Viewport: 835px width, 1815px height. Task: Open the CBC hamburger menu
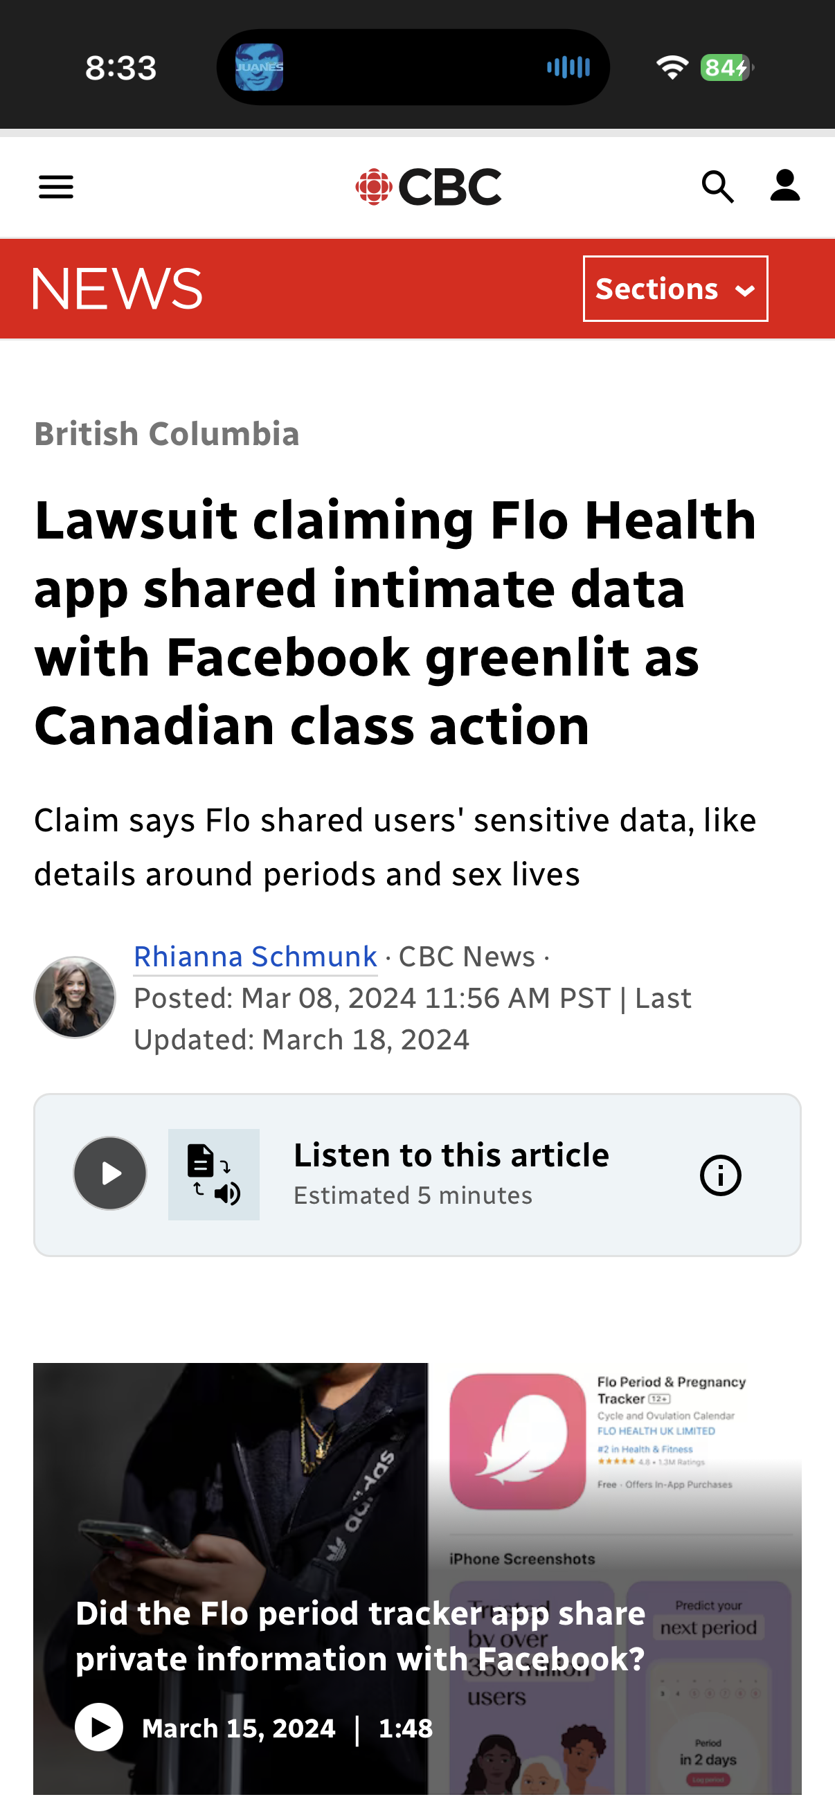click(x=56, y=187)
